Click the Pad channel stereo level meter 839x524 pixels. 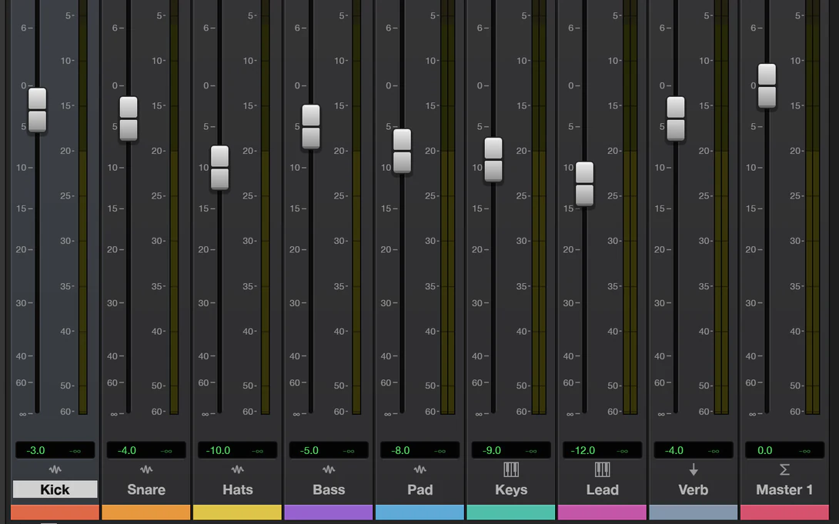coord(448,207)
